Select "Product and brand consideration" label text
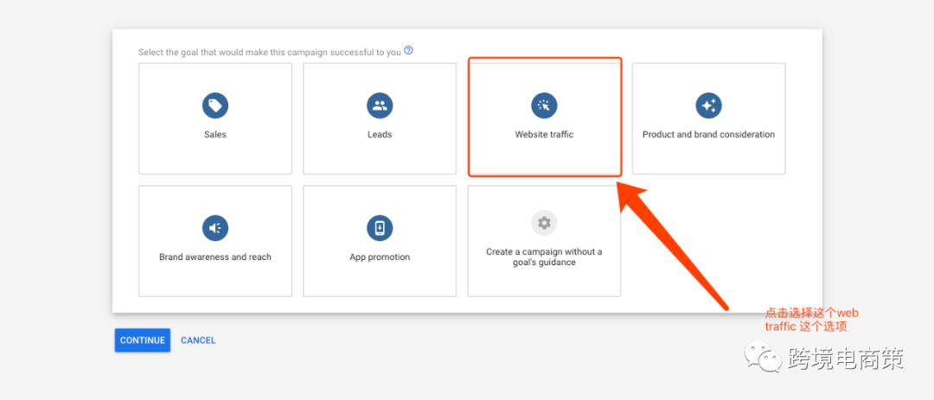 point(708,135)
